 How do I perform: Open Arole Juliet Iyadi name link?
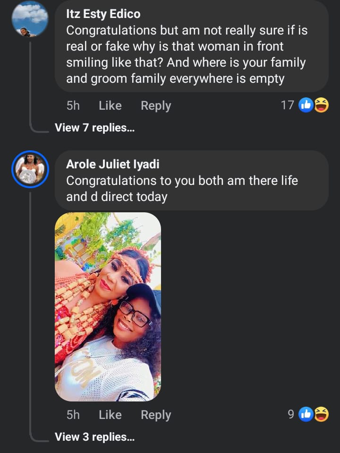point(112,164)
